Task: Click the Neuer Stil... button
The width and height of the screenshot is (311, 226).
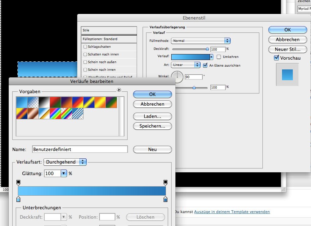Action: click(x=288, y=49)
